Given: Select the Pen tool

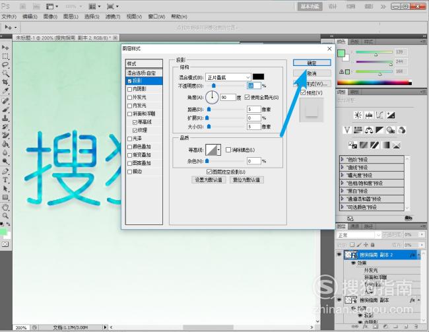Looking at the screenshot, I should click(x=5, y=172).
